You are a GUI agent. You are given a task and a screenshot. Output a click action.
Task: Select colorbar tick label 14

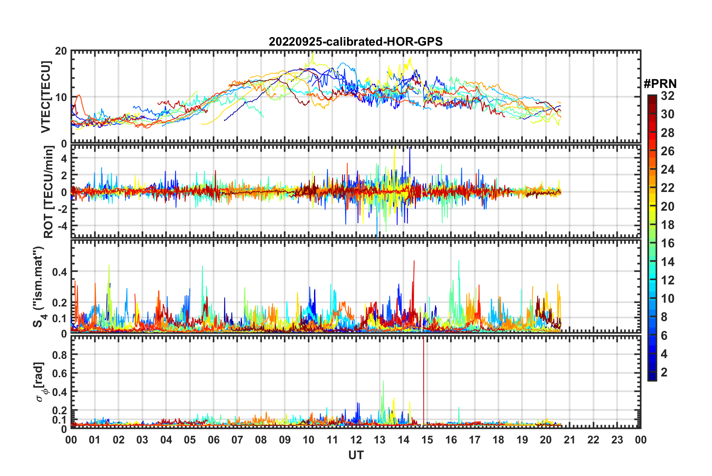(x=667, y=262)
